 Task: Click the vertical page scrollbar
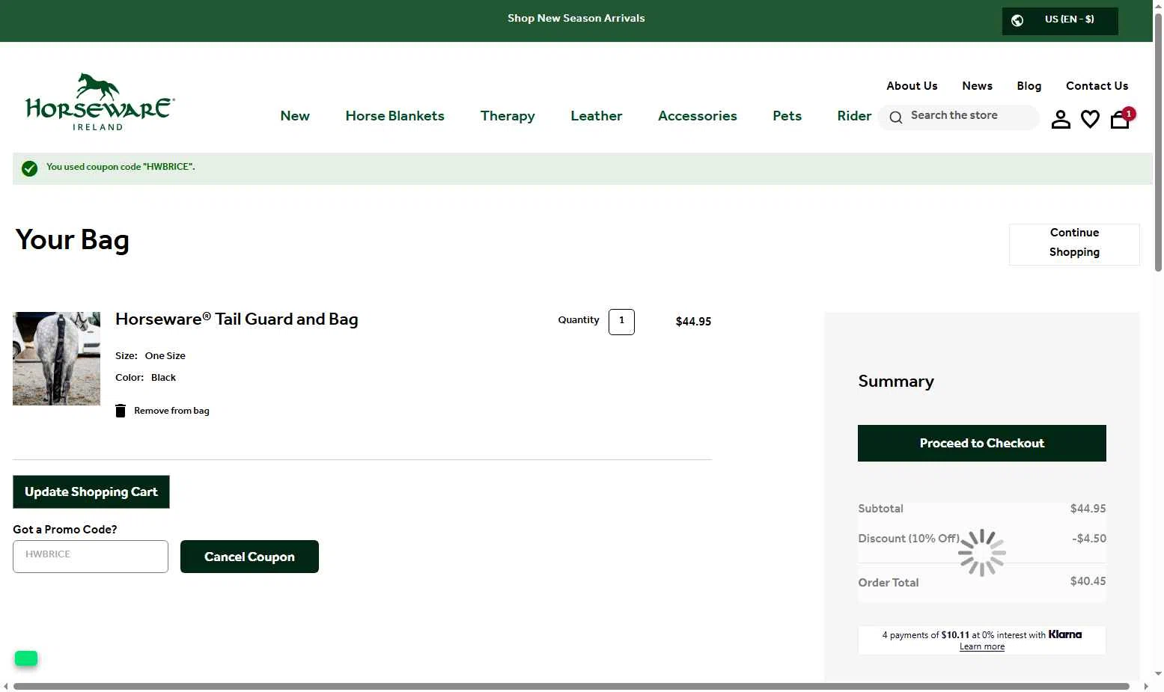[x=1158, y=142]
